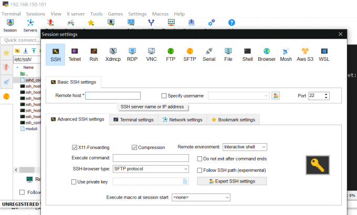Click the Session toolbar icon
357x215 pixels.
(10, 26)
